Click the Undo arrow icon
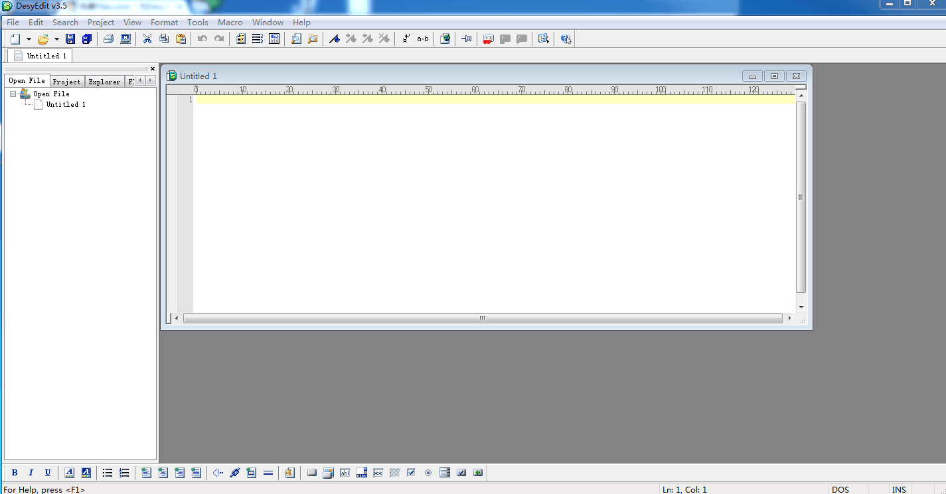This screenshot has height=494, width=946. pyautogui.click(x=202, y=39)
